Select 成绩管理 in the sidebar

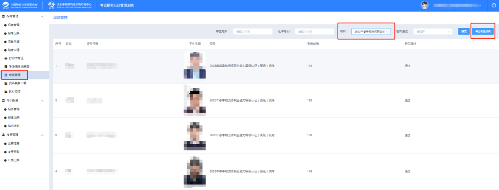point(15,75)
